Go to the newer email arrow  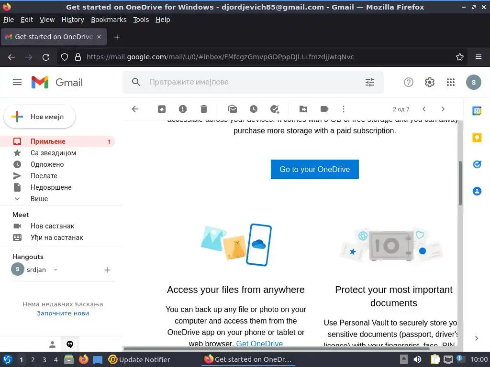[x=424, y=109]
